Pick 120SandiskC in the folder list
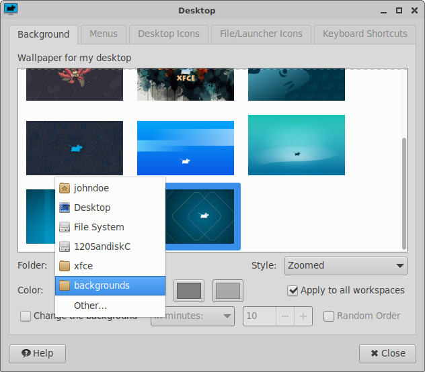Viewport: 425px width, 372px height. pos(110,246)
